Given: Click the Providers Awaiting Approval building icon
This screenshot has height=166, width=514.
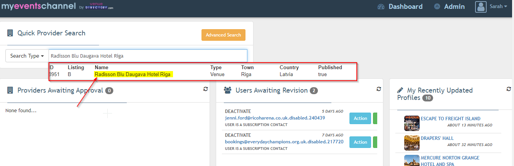Looking at the screenshot, I should (10, 90).
